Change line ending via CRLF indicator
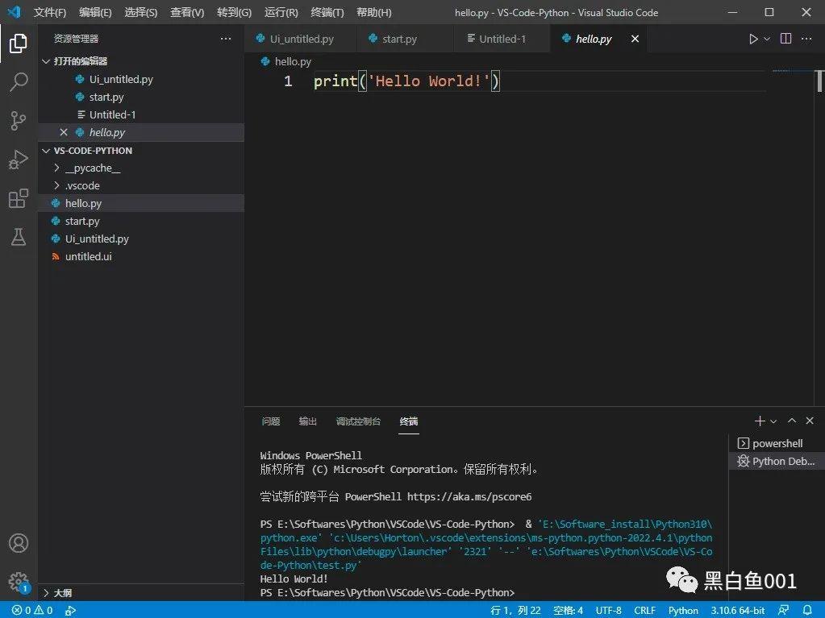 coord(645,610)
